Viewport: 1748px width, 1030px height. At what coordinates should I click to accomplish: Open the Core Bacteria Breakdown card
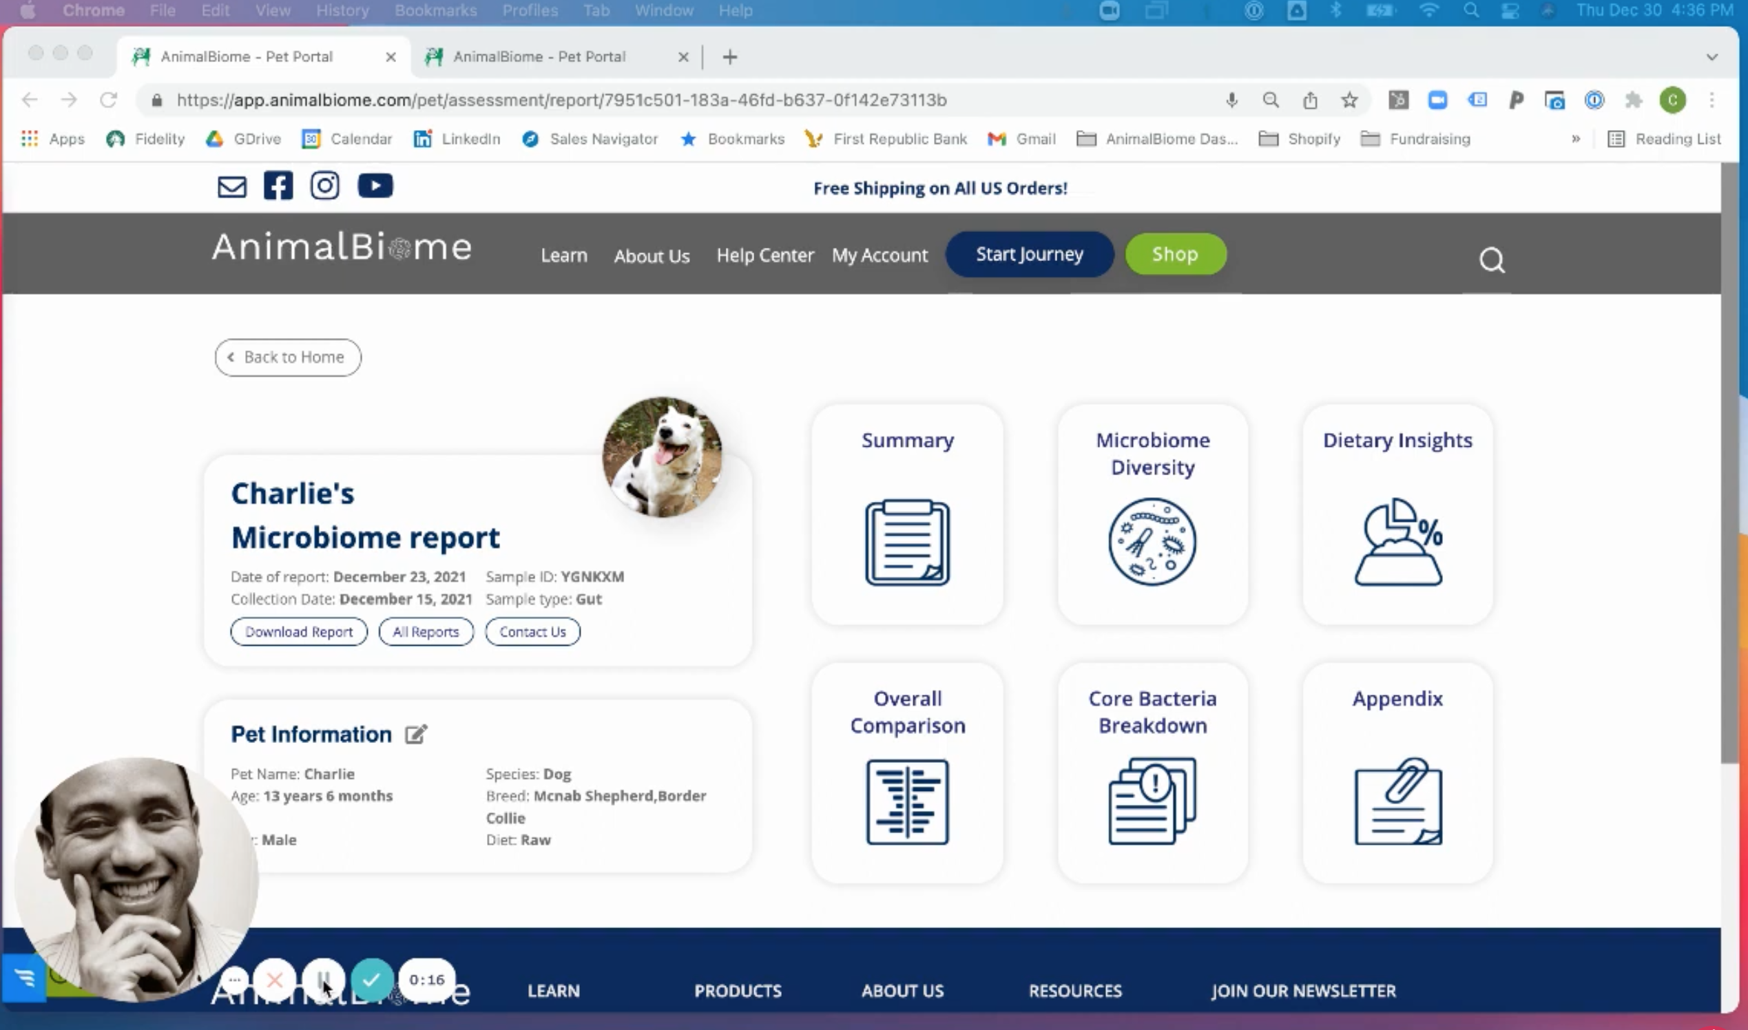(x=1152, y=772)
